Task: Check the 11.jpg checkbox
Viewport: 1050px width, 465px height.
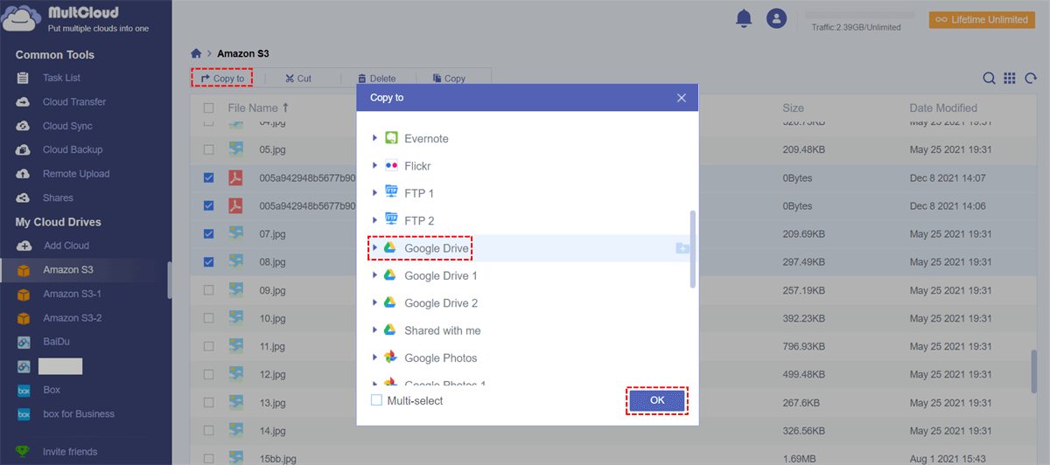Action: 208,346
